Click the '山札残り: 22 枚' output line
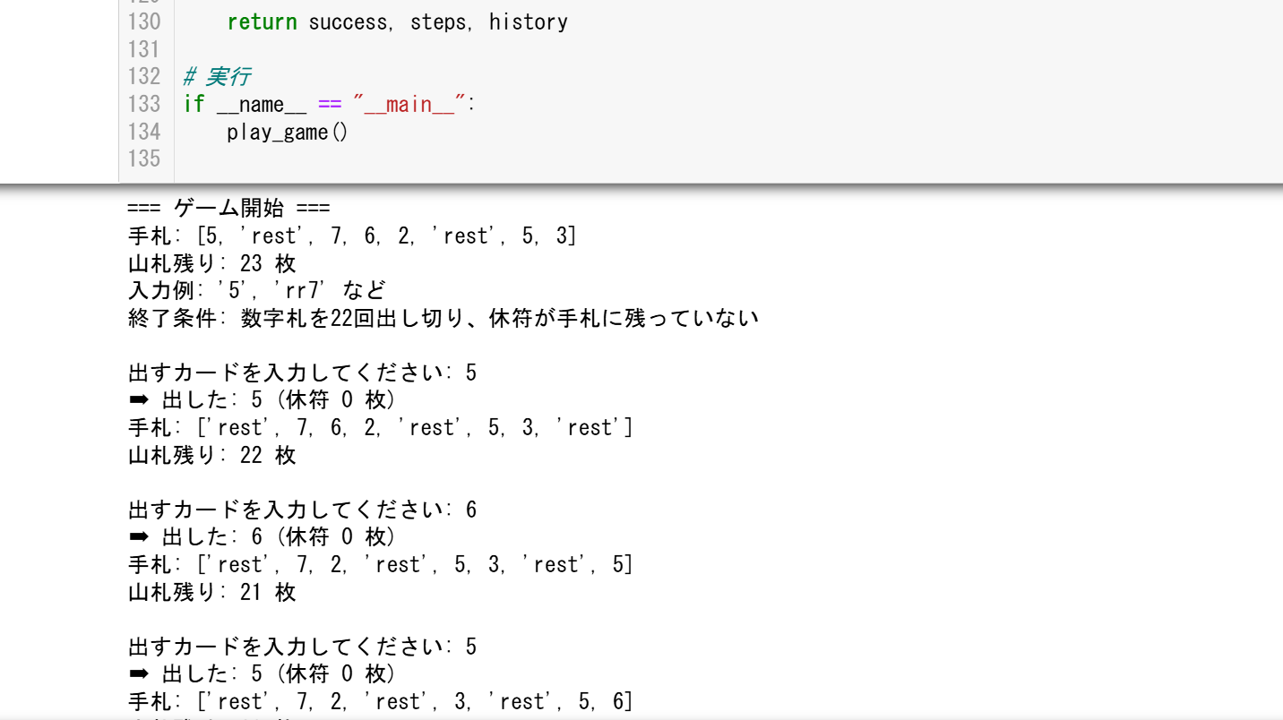 click(x=211, y=455)
